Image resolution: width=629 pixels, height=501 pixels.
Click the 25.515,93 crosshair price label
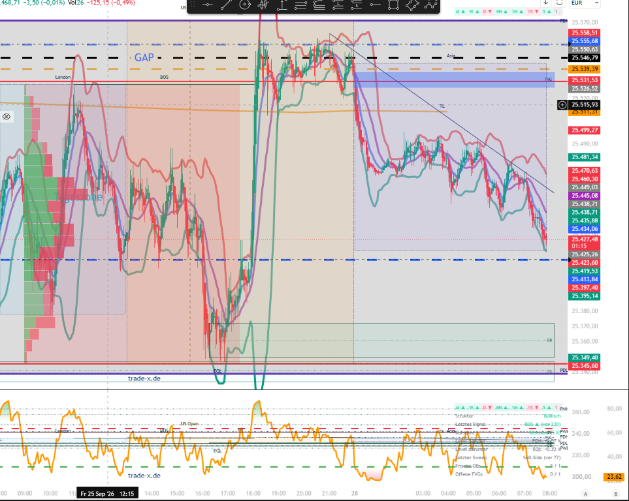pyautogui.click(x=585, y=104)
